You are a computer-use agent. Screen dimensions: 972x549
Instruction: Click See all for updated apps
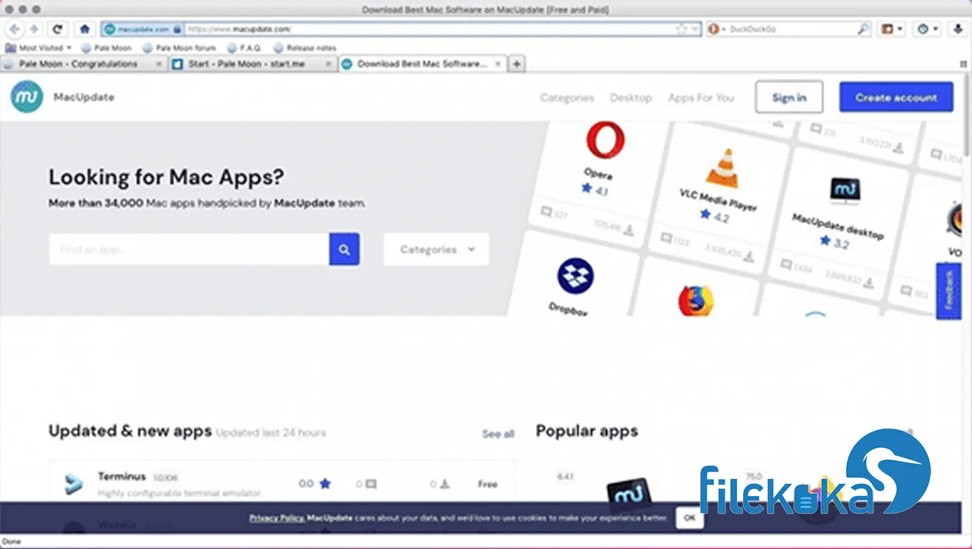[498, 434]
